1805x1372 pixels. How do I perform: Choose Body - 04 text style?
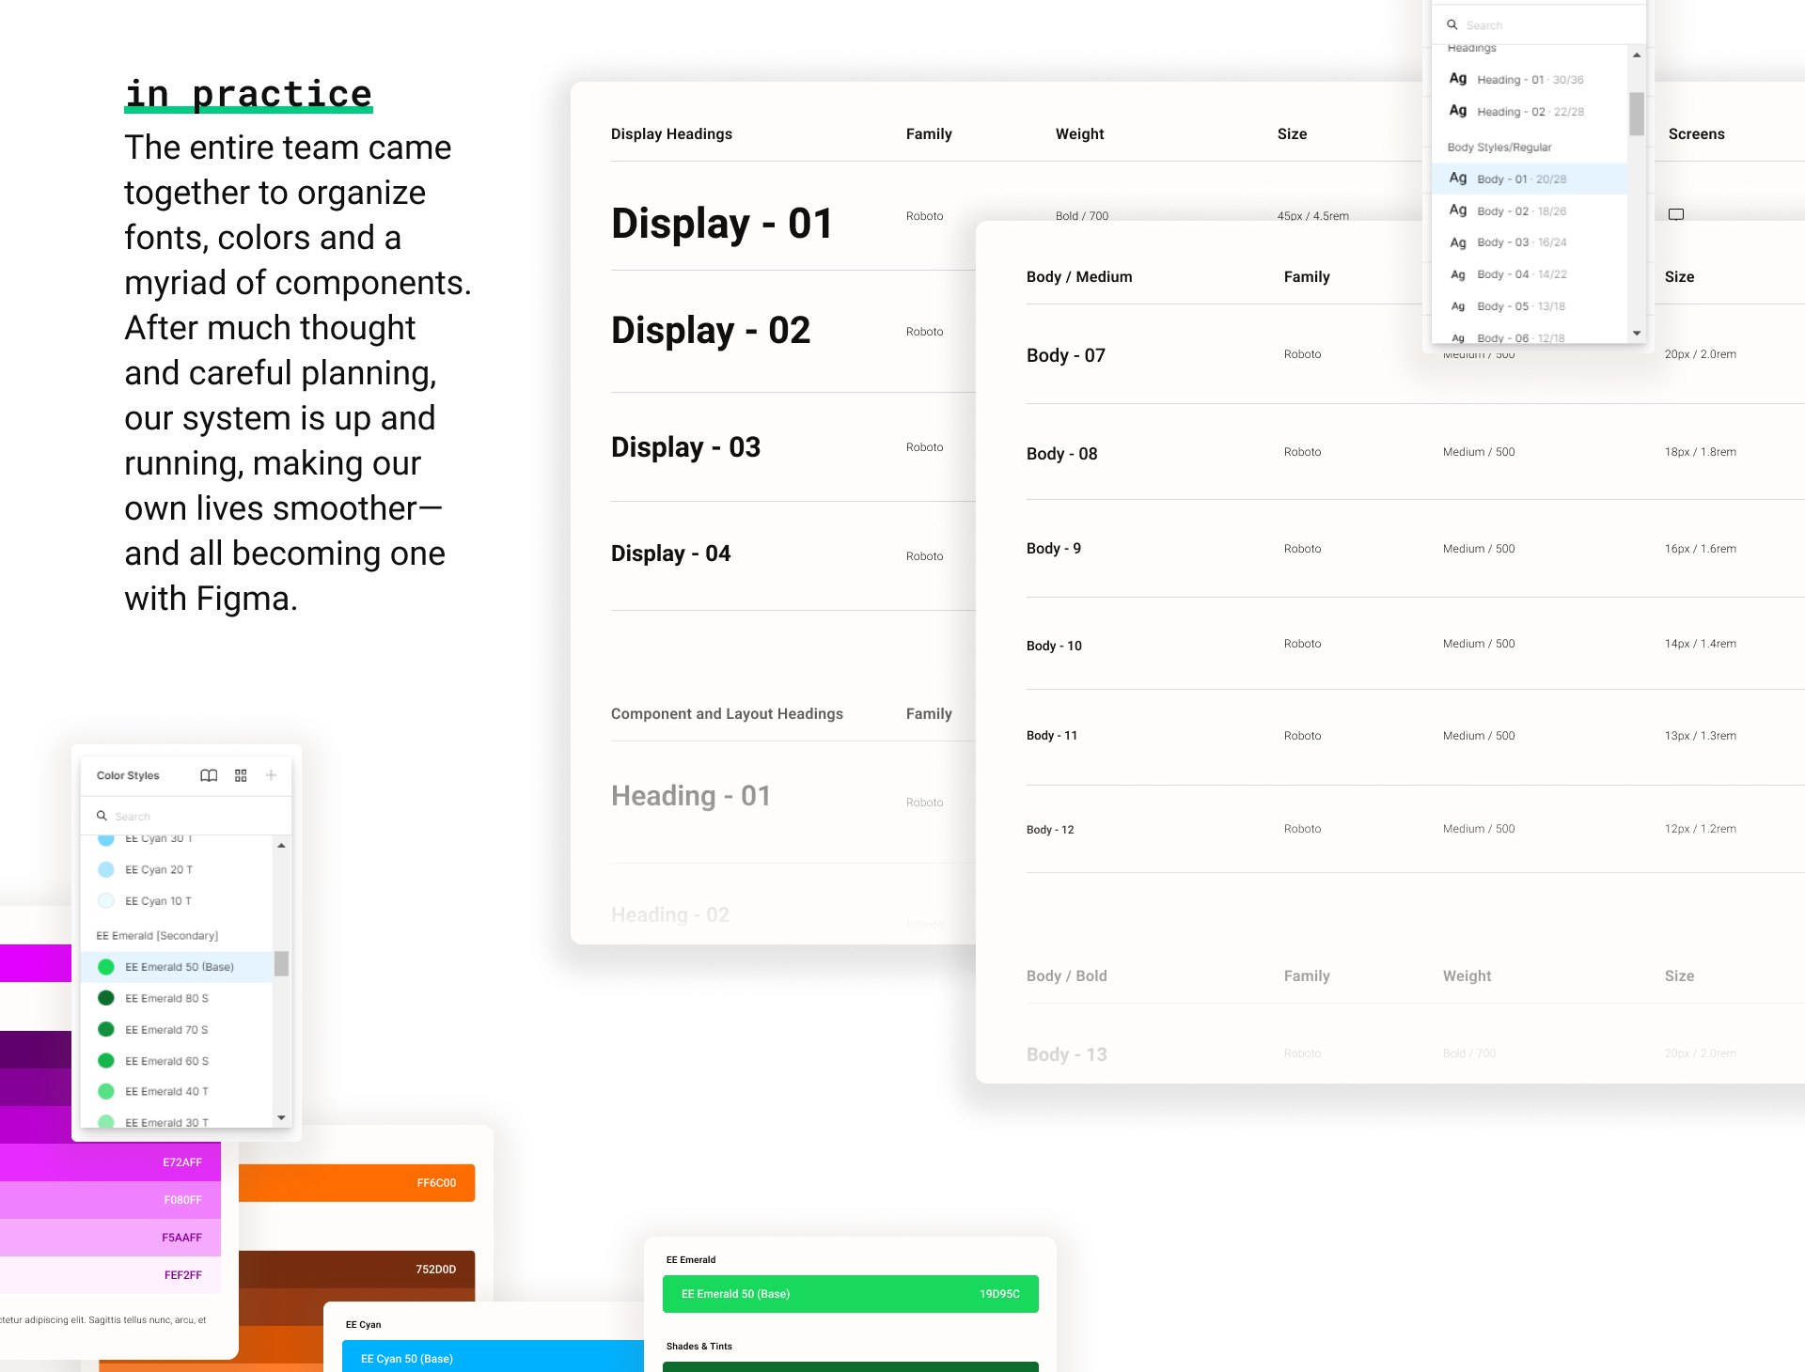(x=1529, y=274)
